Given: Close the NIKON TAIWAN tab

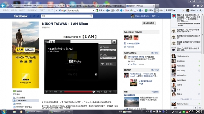Looking at the screenshot, I should pyautogui.click(x=154, y=6).
